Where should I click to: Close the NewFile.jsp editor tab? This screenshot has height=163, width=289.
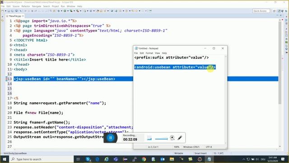(23, 16)
